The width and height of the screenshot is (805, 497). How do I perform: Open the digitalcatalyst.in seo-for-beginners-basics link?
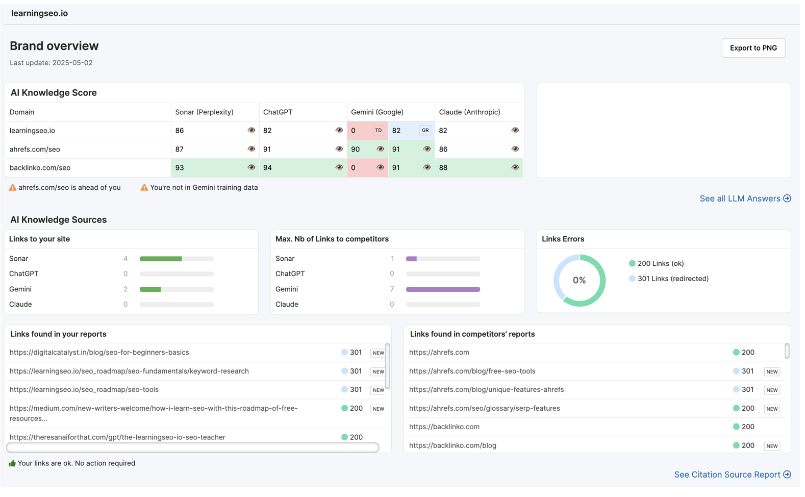[x=99, y=353]
